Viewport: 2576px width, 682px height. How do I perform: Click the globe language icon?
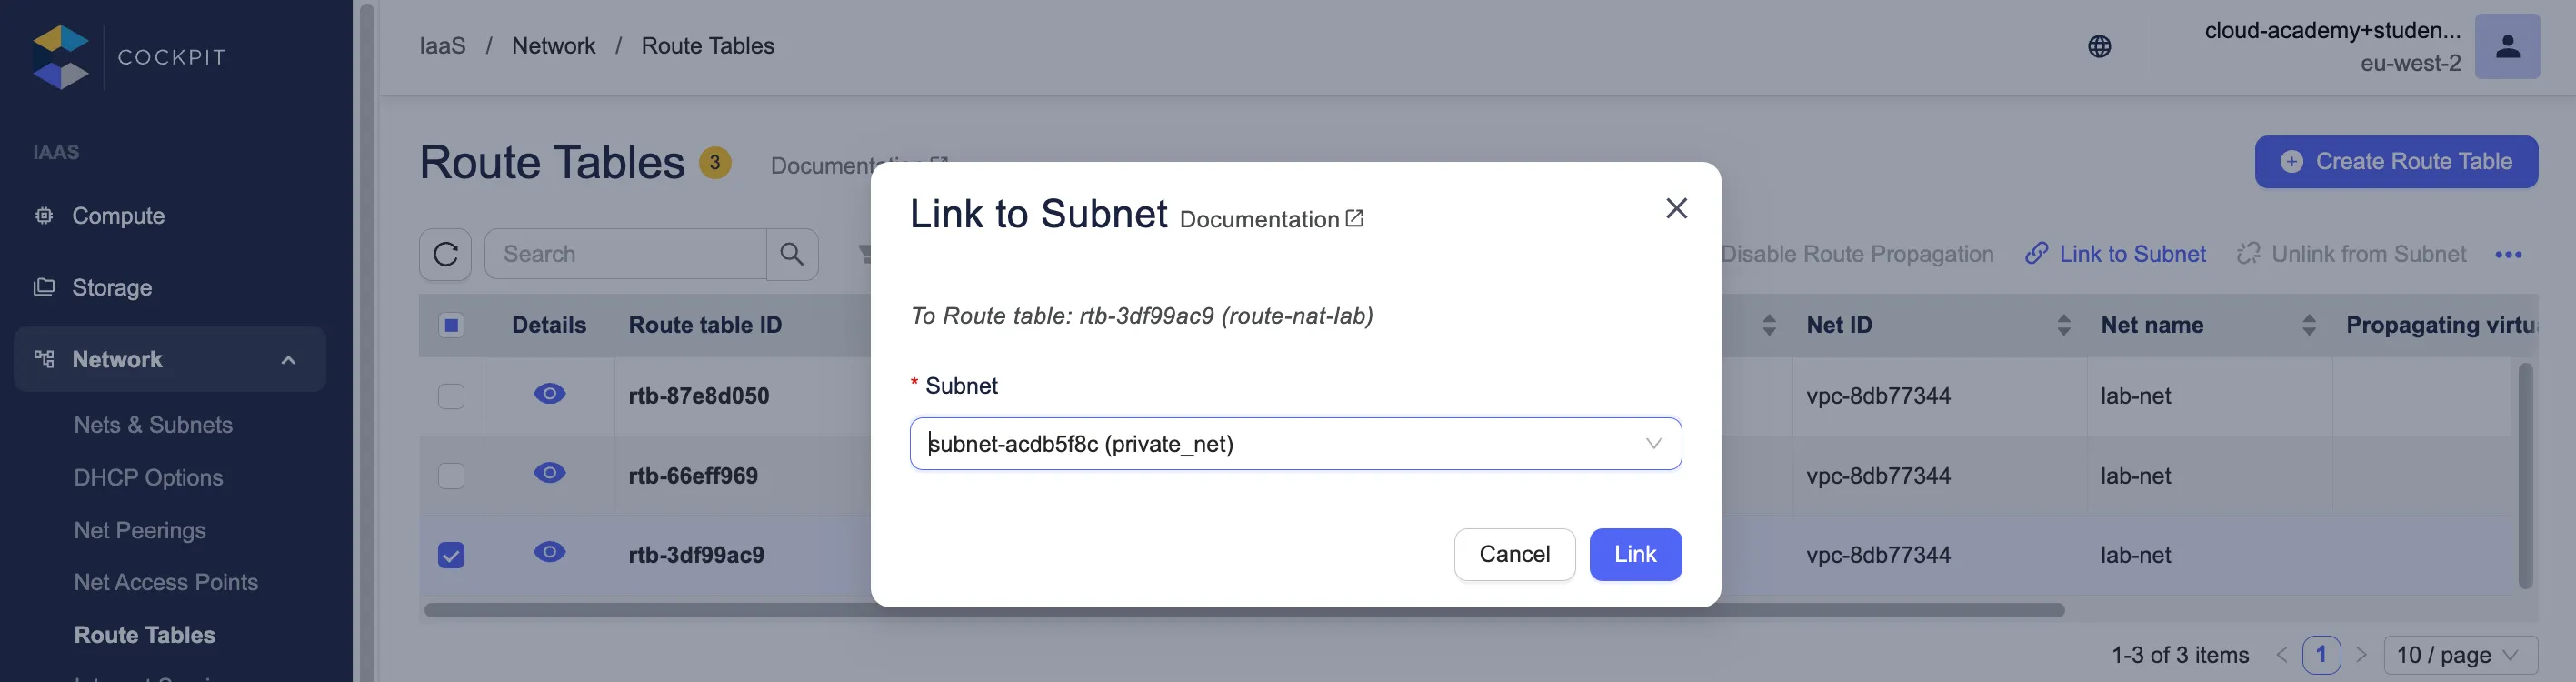2099,46
